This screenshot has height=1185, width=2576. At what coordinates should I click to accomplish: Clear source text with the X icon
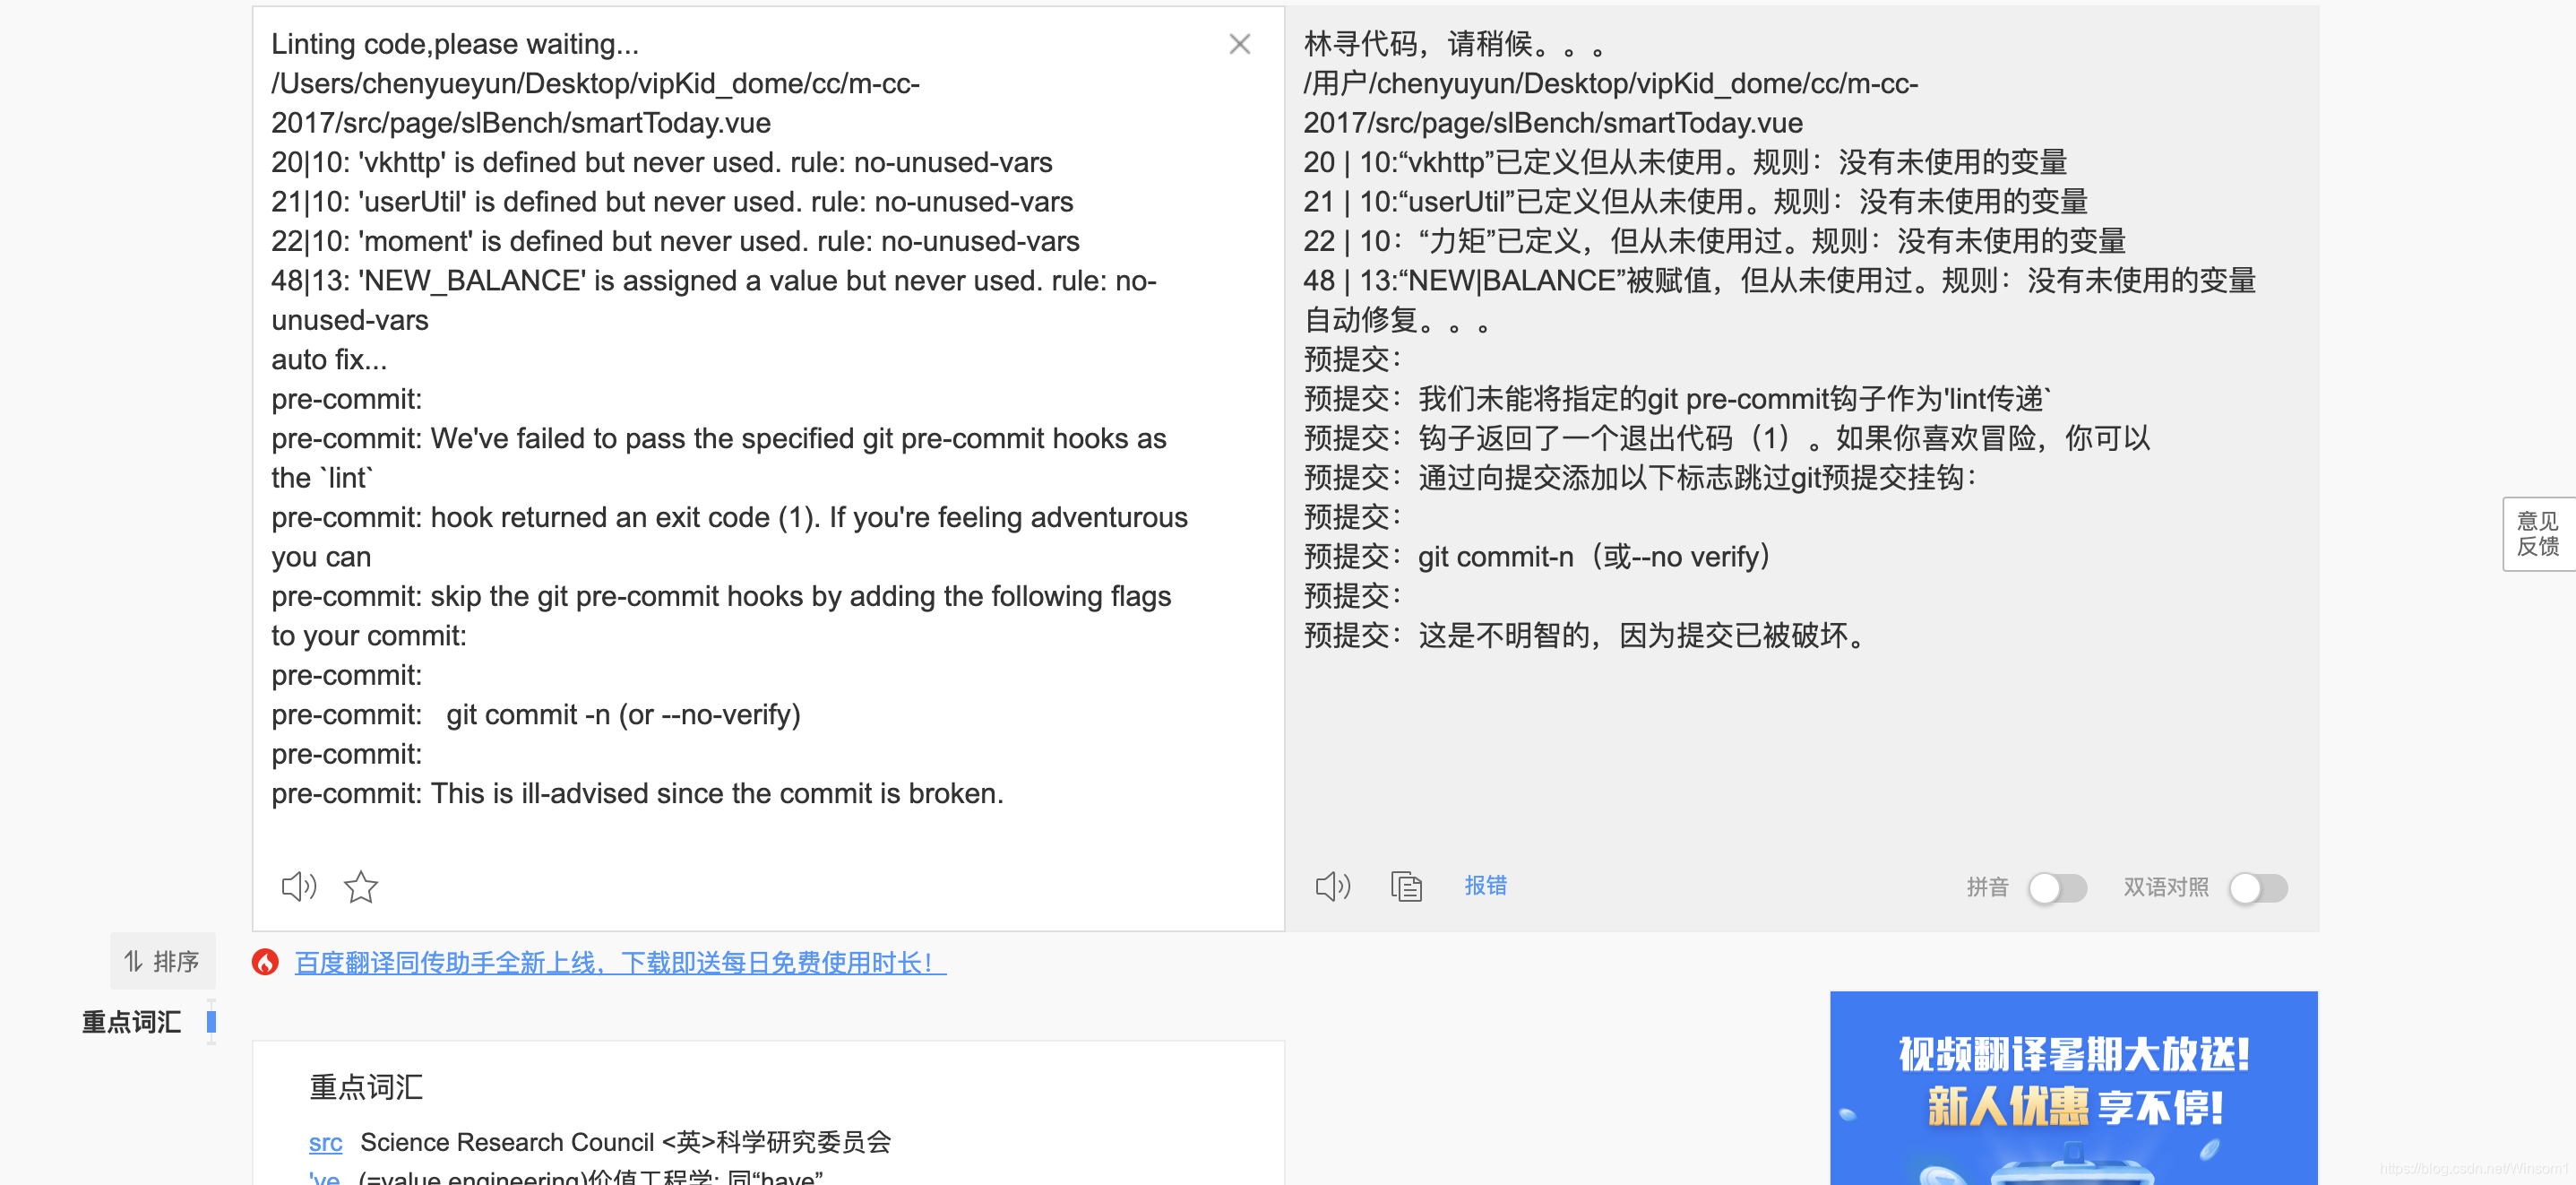coord(1239,44)
